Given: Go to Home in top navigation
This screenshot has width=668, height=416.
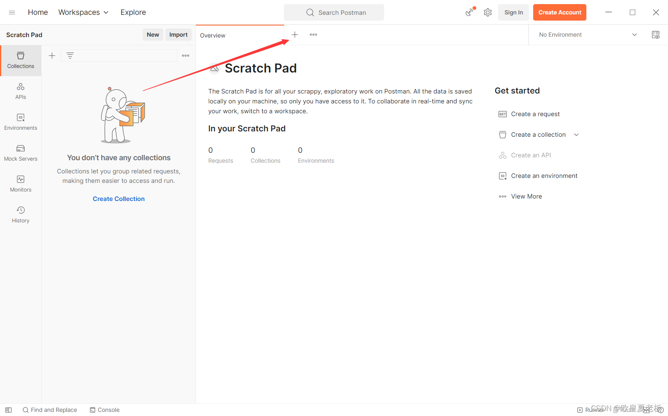Looking at the screenshot, I should click(38, 12).
